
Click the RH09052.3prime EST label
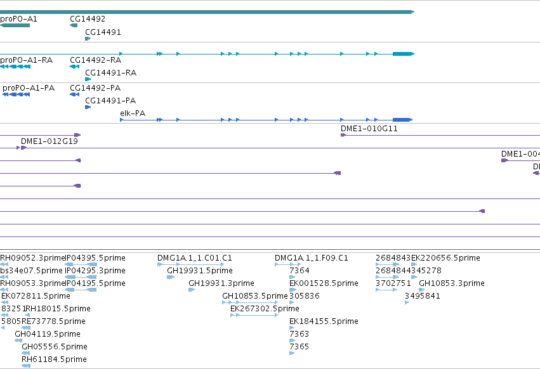[32, 258]
